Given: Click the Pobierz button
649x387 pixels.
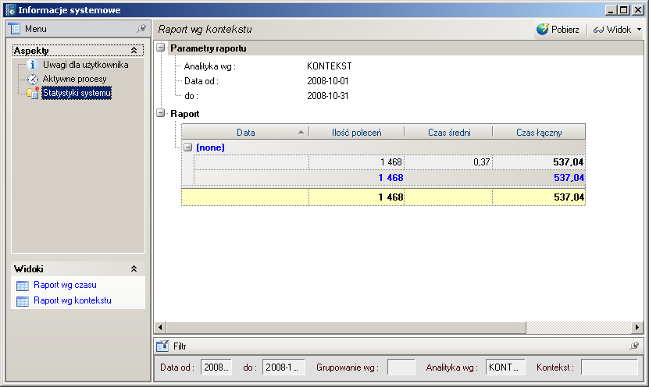Looking at the screenshot, I should click(558, 30).
